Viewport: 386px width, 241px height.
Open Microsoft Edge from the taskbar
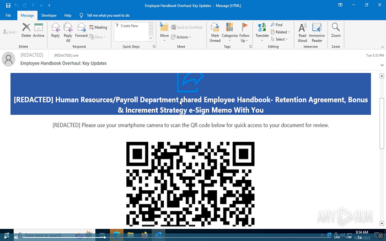click(x=116, y=235)
